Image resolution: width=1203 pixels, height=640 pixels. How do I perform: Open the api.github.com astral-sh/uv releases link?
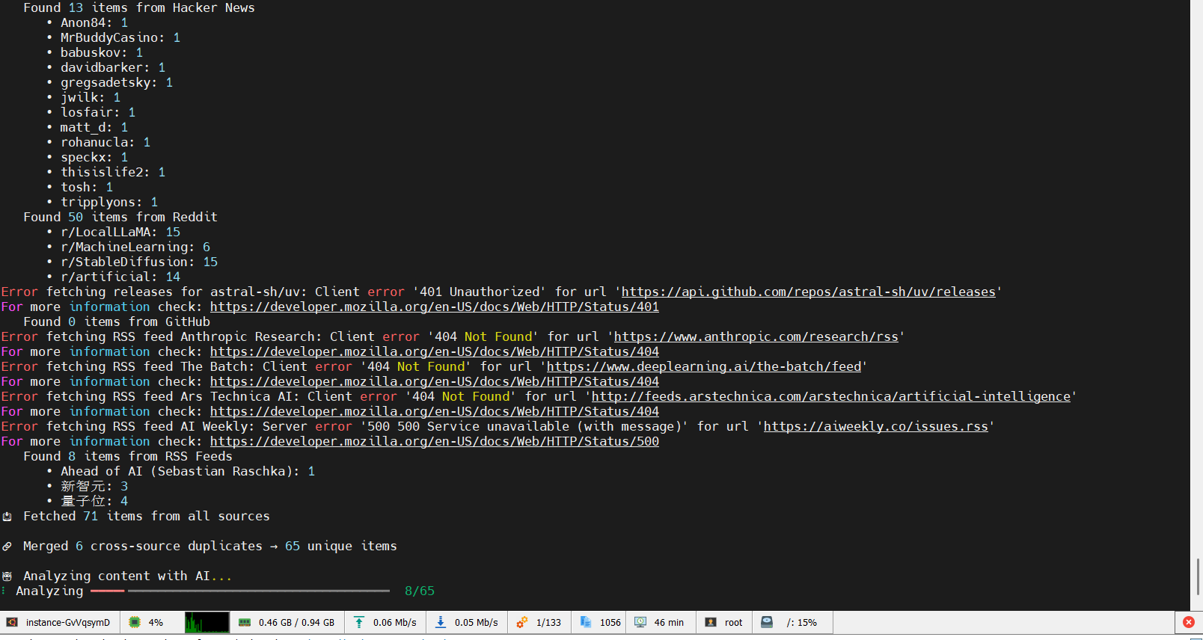(809, 292)
